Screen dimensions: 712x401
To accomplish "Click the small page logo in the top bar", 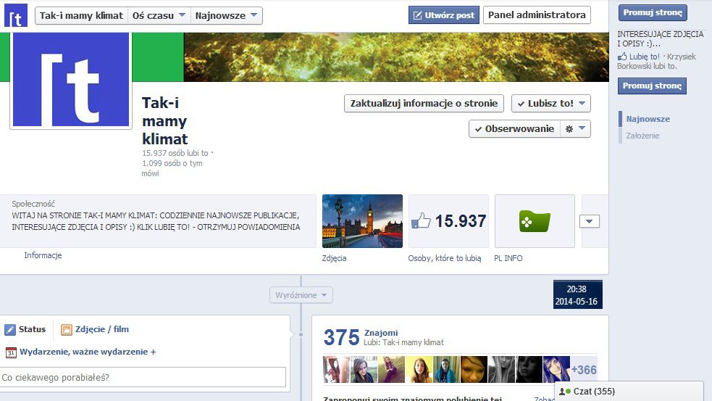I will (x=16, y=15).
